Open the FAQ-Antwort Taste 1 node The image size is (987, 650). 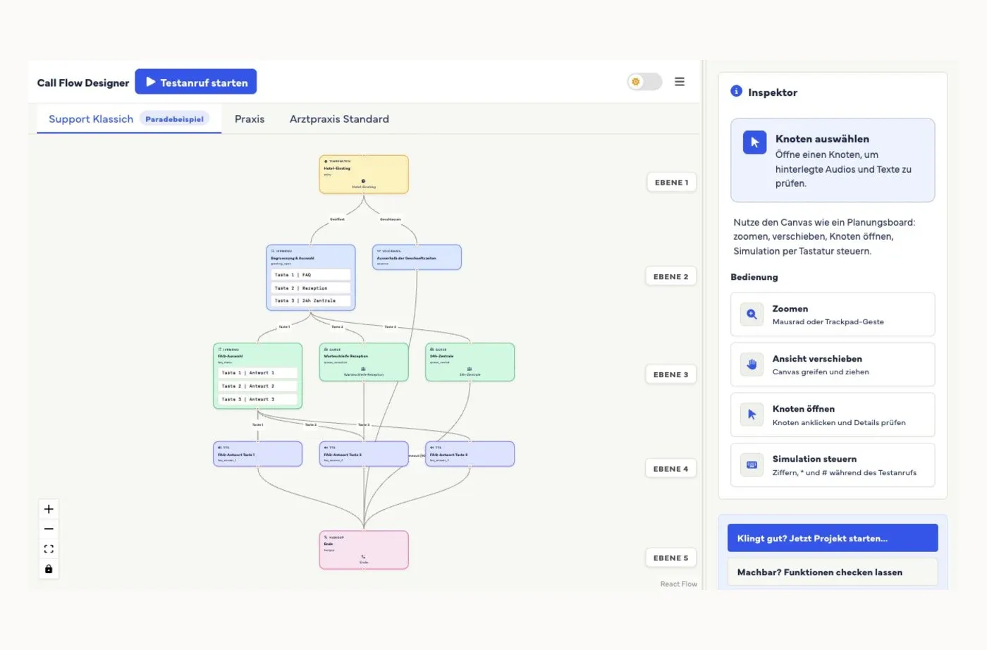[x=258, y=454]
